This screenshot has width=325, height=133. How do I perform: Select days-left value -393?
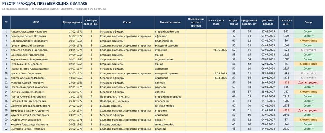(286, 110)
